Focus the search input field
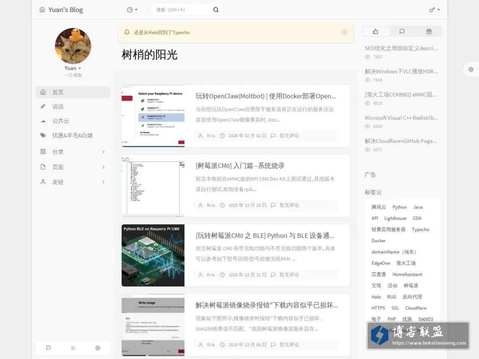 point(183,10)
